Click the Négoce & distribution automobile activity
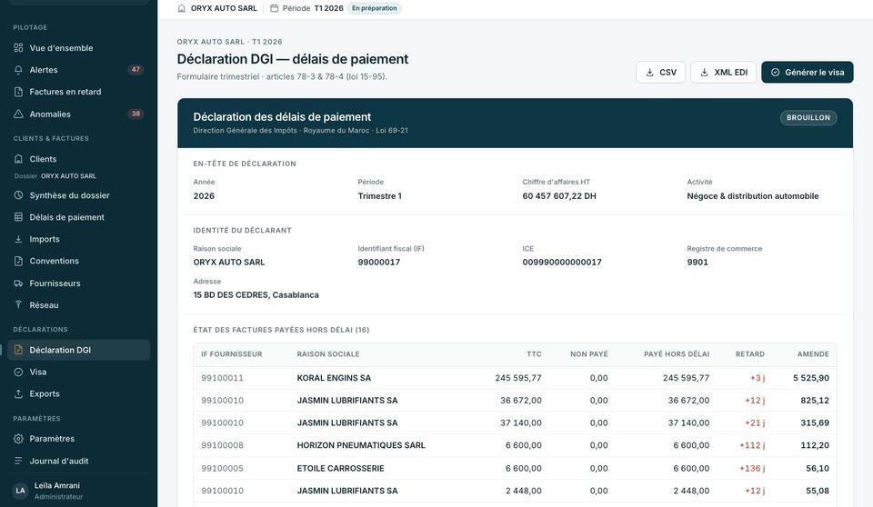This screenshot has width=873, height=507. (753, 196)
